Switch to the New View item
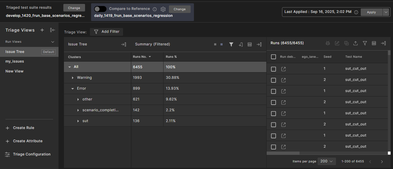Screen dimensions: 393x169 14,71
